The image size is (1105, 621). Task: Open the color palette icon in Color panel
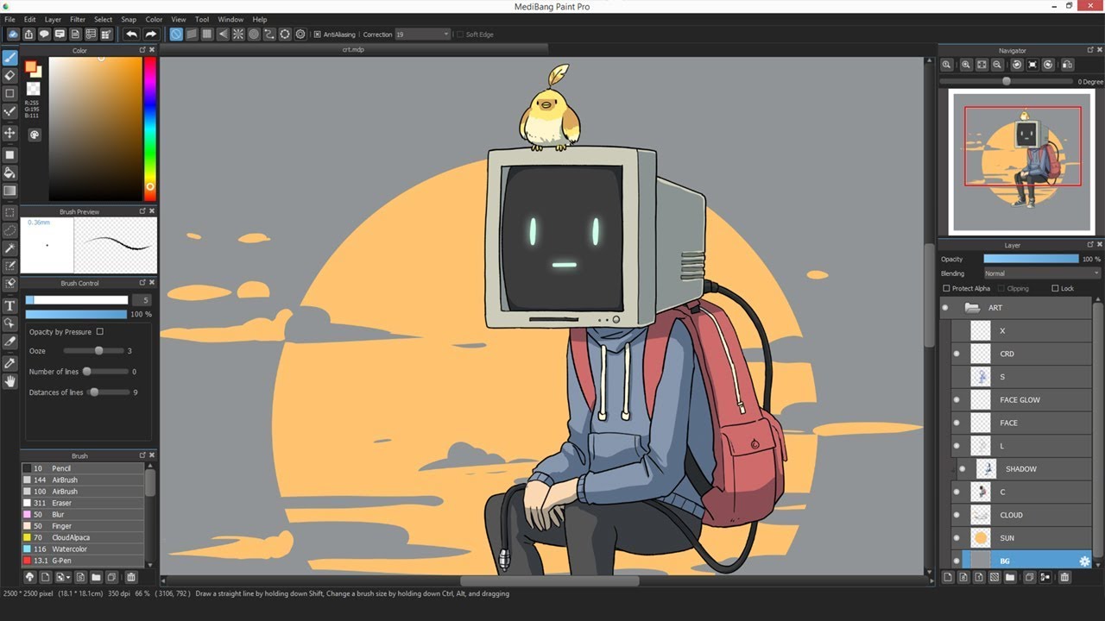click(35, 135)
